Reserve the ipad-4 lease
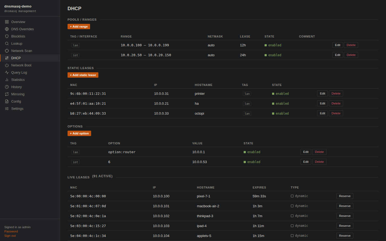 [x=345, y=226]
